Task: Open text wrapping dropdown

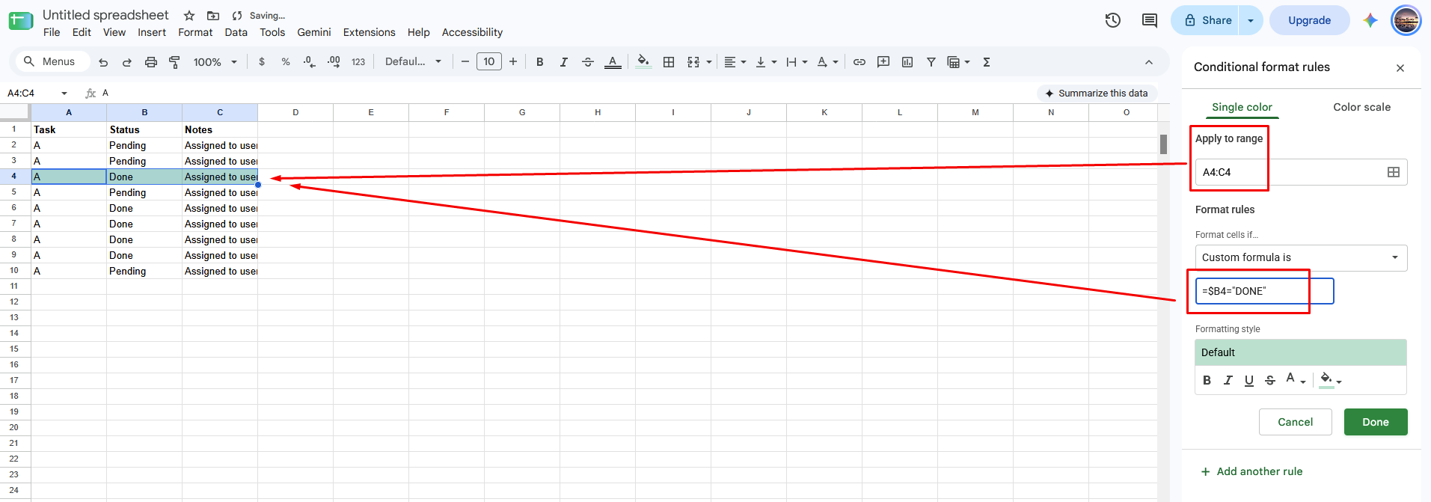Action: [x=797, y=62]
